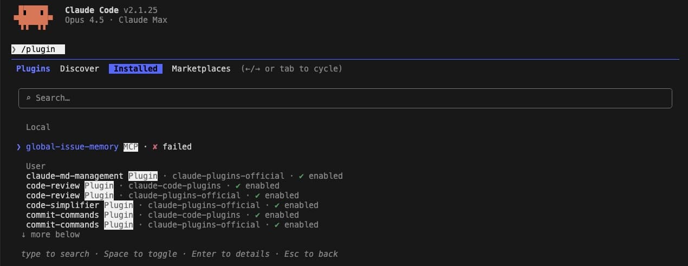
Task: Select code-review name in the claude-plugins-official row
Action: (x=53, y=196)
